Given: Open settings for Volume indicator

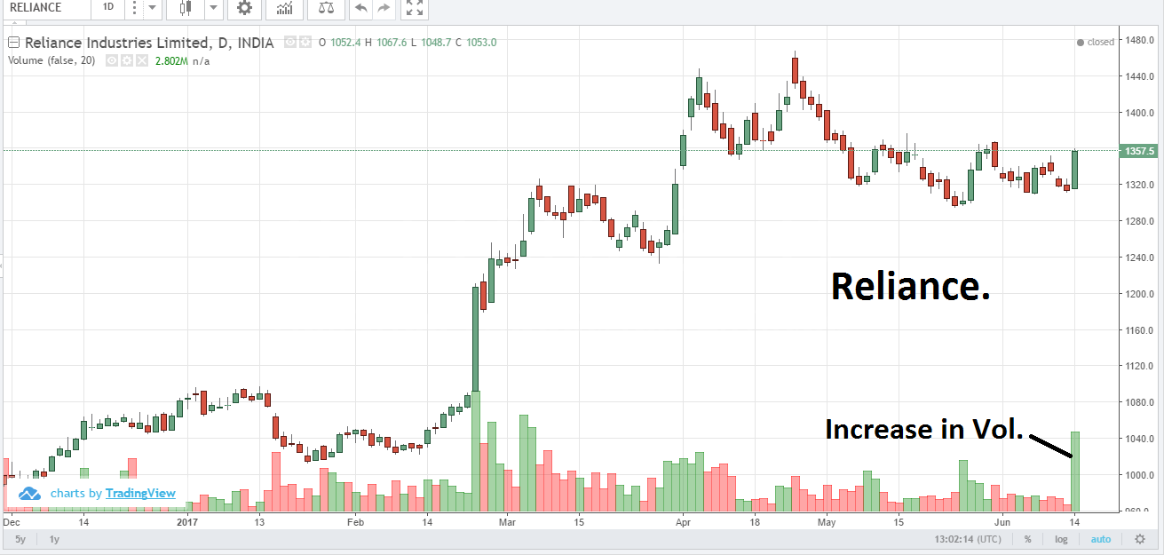Looking at the screenshot, I should tap(126, 60).
